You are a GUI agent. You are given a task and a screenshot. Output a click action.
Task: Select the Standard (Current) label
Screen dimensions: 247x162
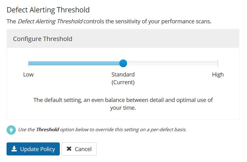[123, 78]
